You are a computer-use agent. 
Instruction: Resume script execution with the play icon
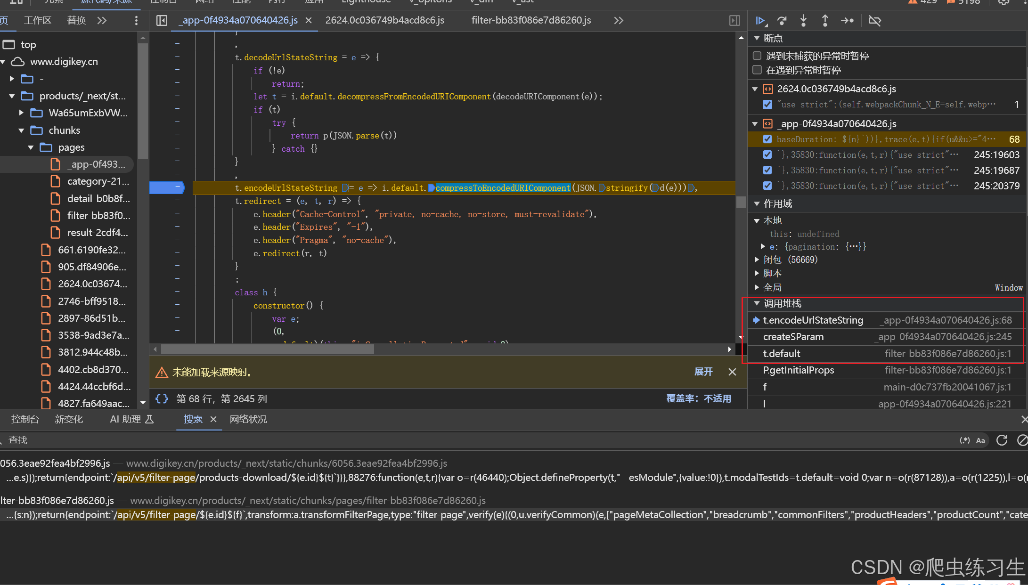pos(760,21)
